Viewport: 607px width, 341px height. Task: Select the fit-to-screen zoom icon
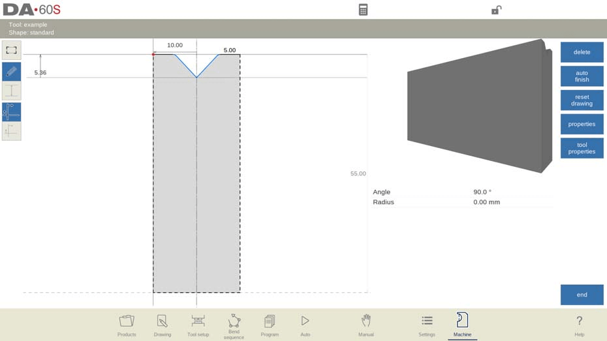click(12, 50)
